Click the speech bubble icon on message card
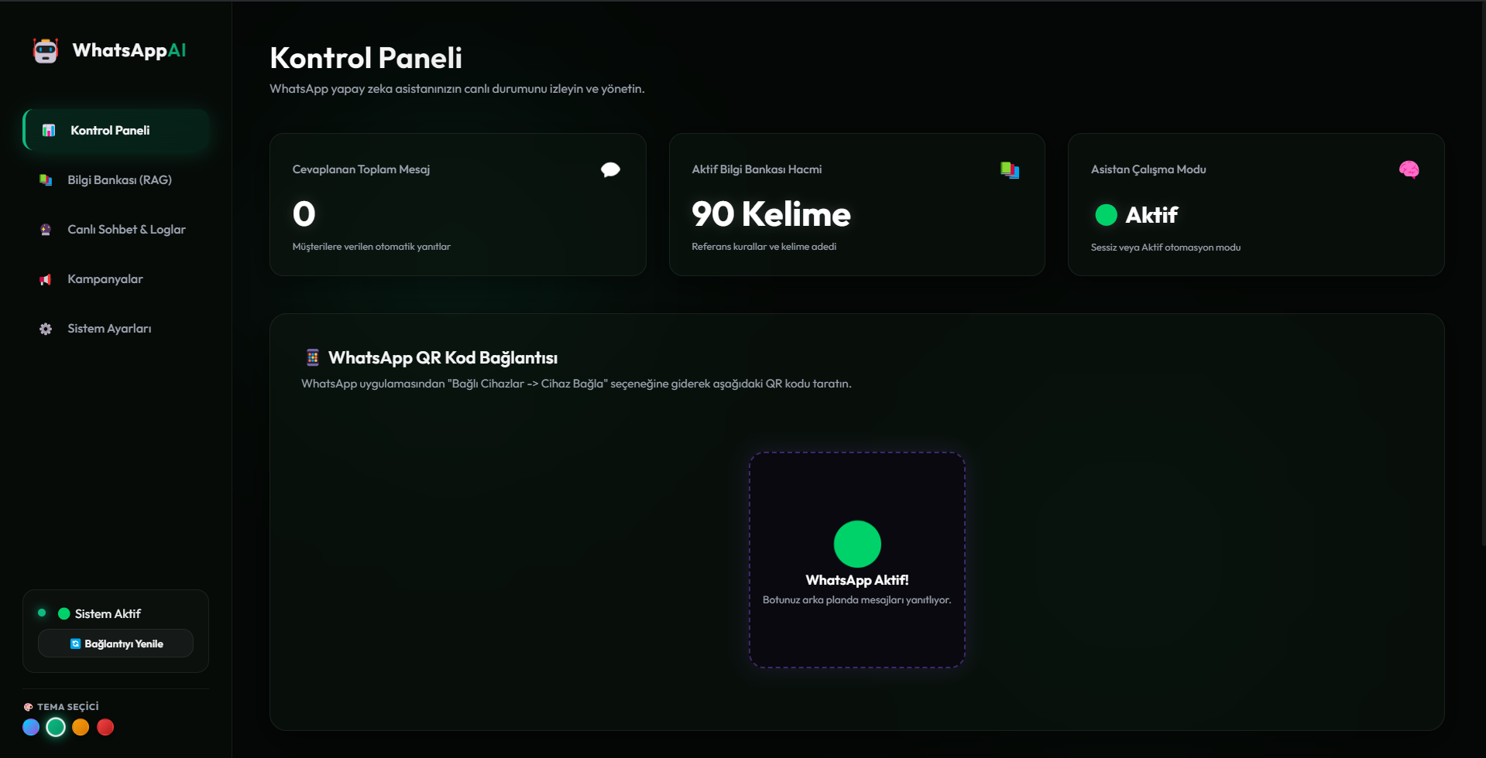 (610, 170)
